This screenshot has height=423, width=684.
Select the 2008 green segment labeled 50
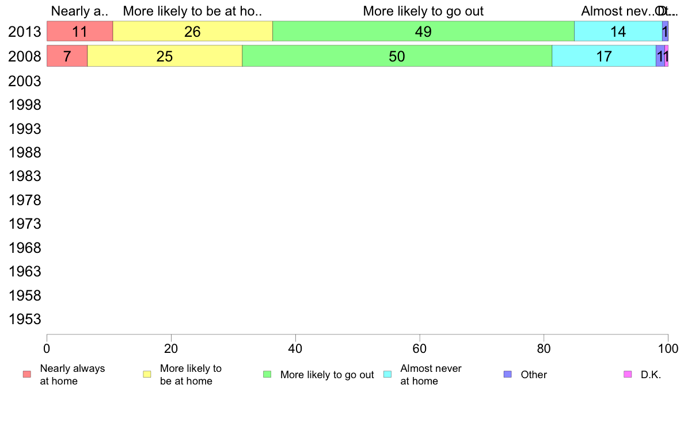397,56
